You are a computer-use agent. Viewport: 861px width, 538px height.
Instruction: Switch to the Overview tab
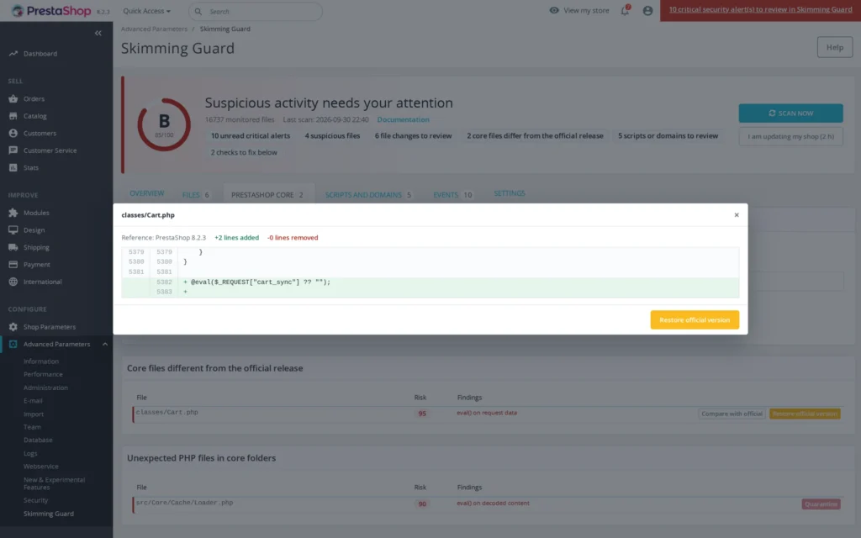[146, 193]
